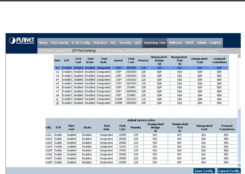The width and height of the screenshot is (245, 174).
Task: Click Path Cost header in LAGs table
Action: pyautogui.click(x=122, y=128)
